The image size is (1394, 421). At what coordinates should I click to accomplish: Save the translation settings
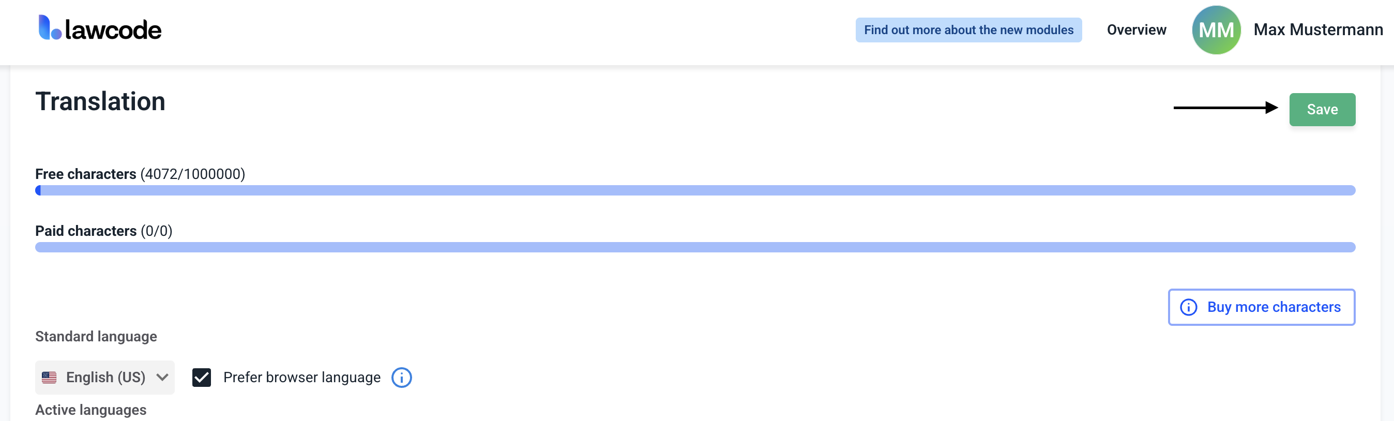[1322, 109]
